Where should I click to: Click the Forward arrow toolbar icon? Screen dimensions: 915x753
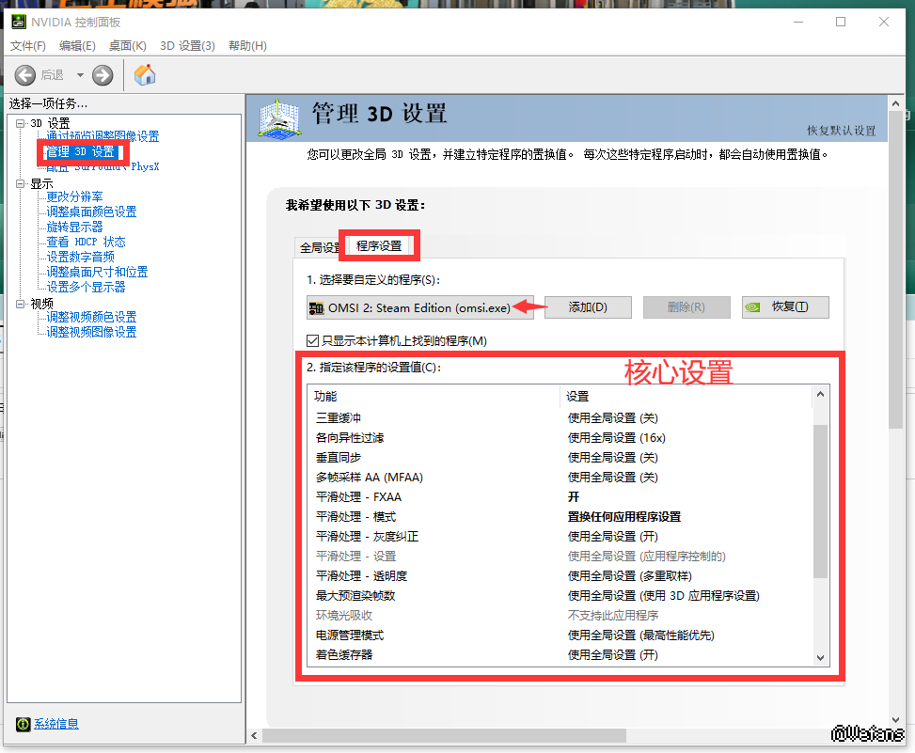tap(103, 75)
